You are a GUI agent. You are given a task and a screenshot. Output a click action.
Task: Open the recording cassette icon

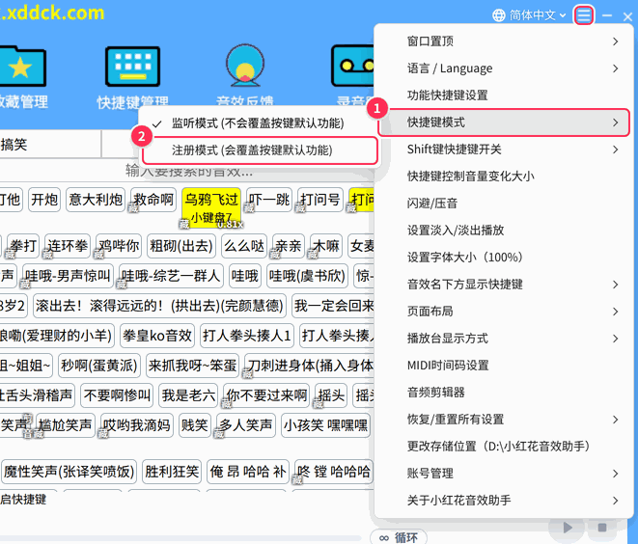point(352,66)
